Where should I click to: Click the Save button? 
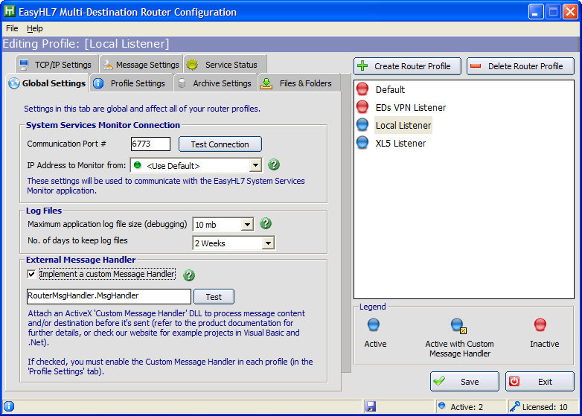click(464, 381)
